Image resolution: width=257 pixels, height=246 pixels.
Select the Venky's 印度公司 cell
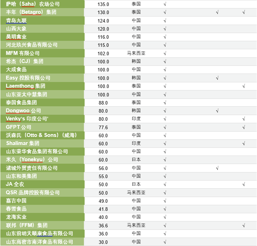42,119
